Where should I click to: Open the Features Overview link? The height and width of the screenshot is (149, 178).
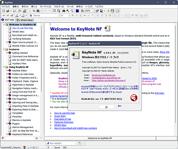(x=64, y=122)
